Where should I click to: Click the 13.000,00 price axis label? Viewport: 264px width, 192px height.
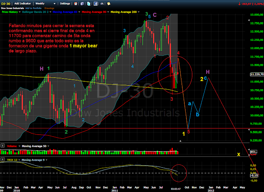point(257,15)
